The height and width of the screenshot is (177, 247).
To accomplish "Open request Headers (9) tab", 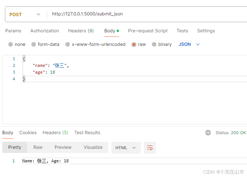I will 81,31.
